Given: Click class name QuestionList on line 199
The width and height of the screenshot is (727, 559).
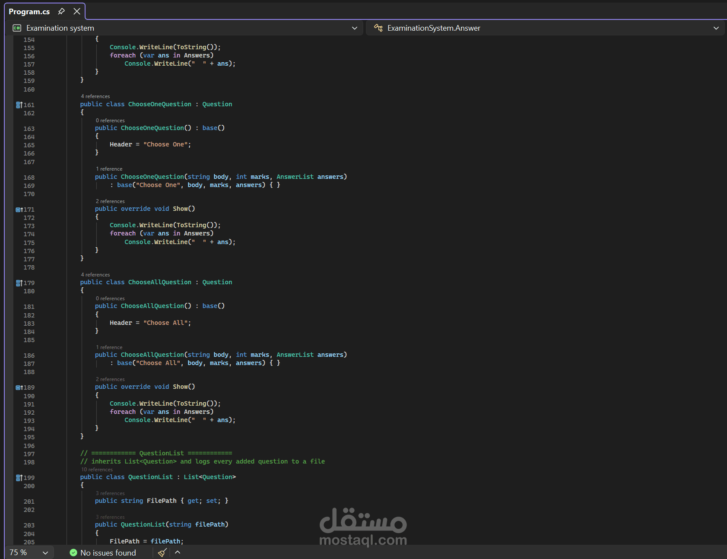Looking at the screenshot, I should (x=150, y=477).
